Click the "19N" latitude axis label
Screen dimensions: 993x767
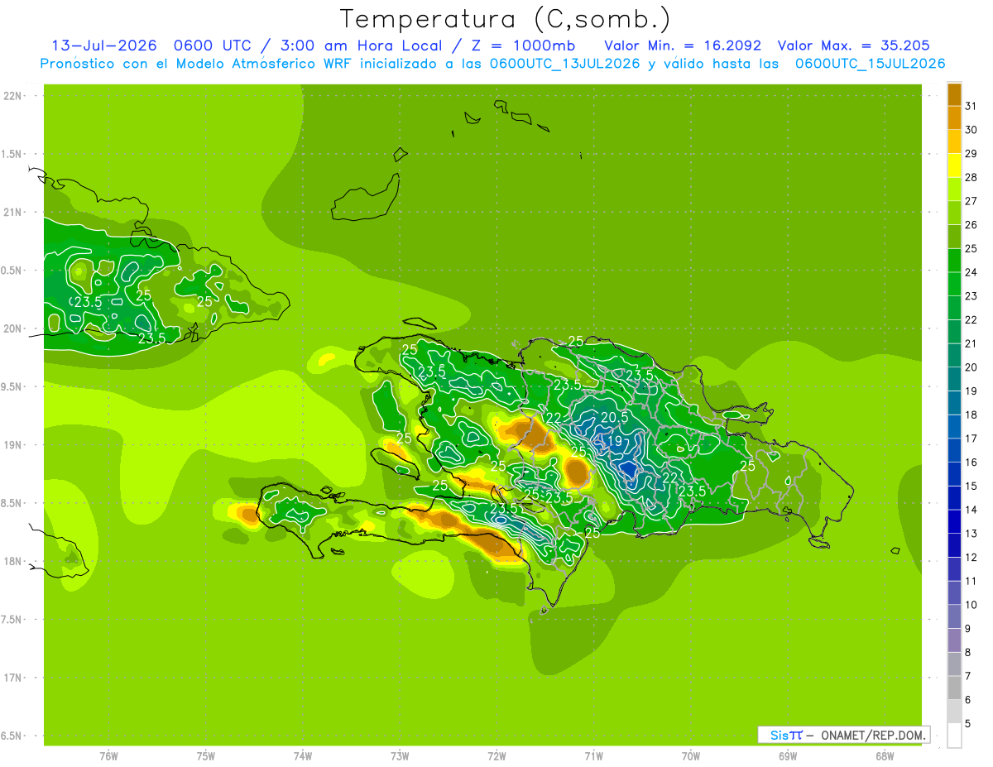13,445
